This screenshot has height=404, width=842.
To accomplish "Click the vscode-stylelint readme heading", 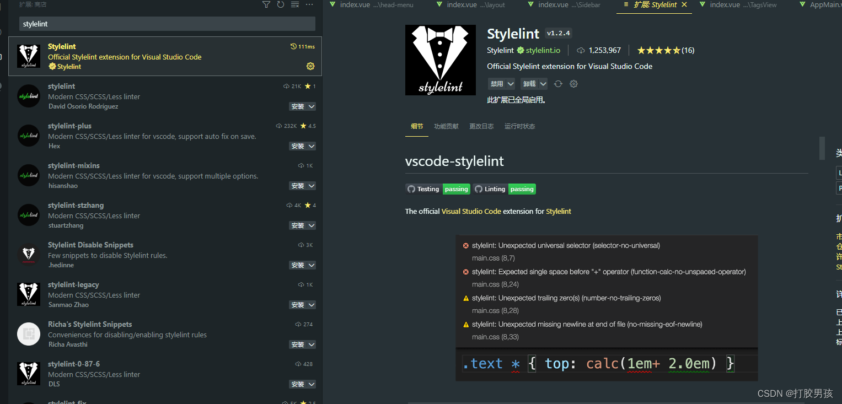I will 454,161.
